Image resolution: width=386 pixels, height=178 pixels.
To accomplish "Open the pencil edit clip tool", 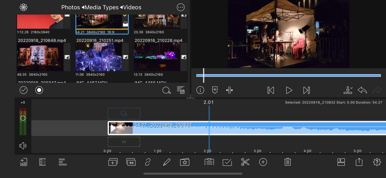I will [x=167, y=162].
